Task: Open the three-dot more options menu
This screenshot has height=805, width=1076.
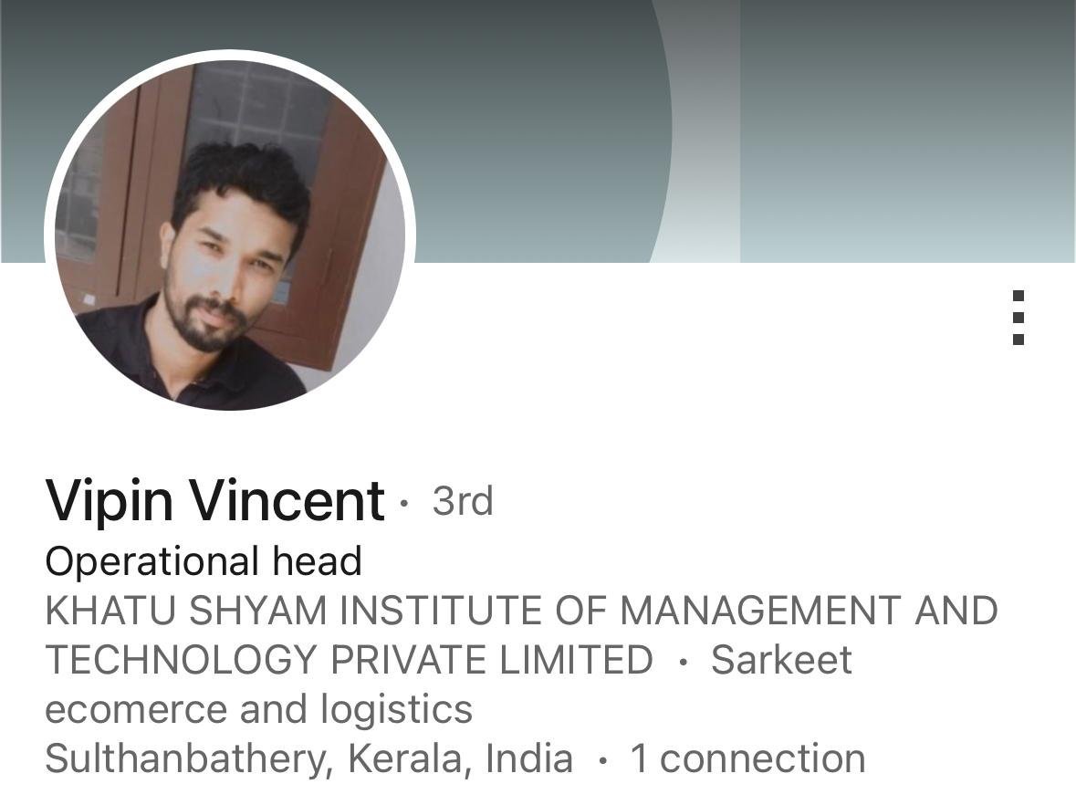Action: (1019, 317)
